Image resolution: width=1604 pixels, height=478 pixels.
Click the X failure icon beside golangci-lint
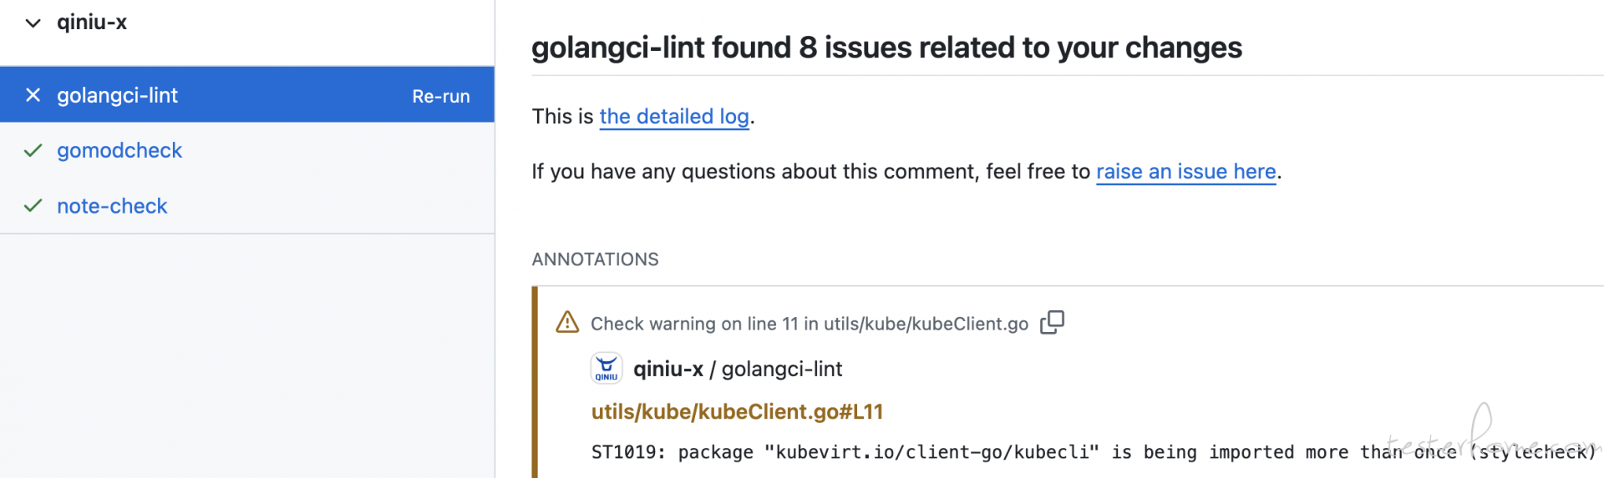point(33,95)
